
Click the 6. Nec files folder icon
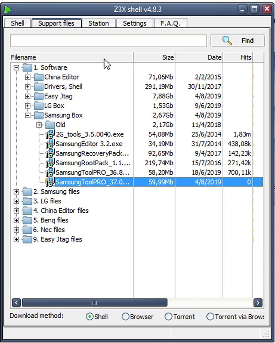pos(27,230)
